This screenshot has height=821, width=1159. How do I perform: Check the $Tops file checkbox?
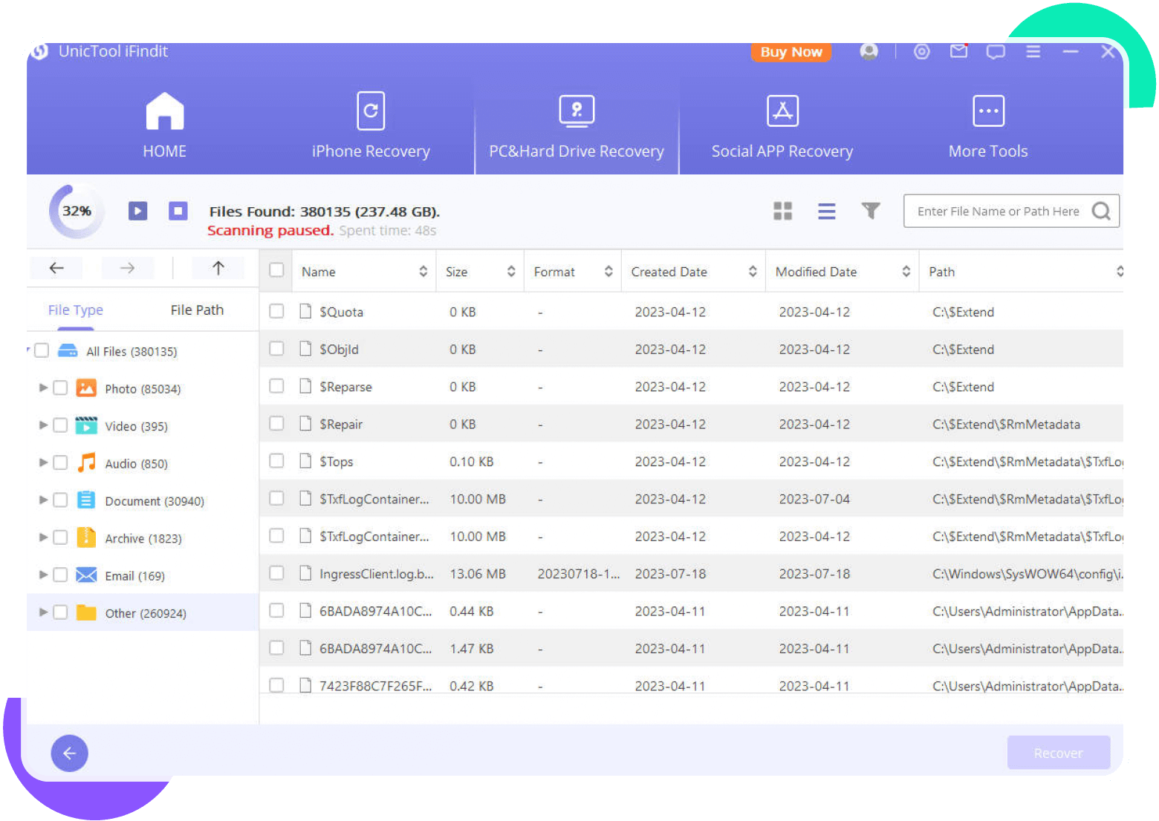coord(276,461)
